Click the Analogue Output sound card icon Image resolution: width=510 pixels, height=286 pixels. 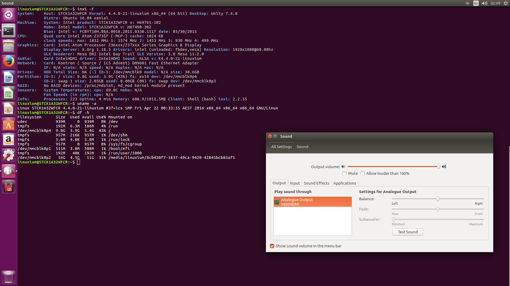coord(277,202)
